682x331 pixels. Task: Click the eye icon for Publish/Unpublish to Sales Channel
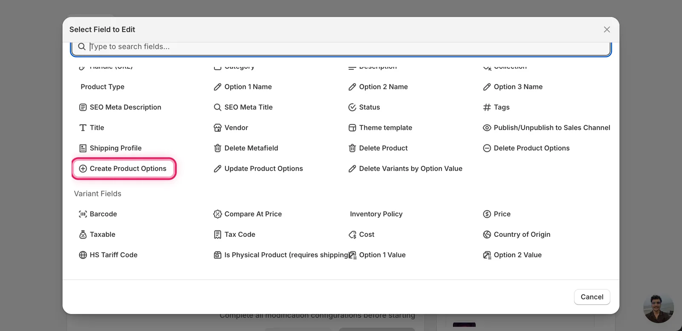(x=487, y=128)
